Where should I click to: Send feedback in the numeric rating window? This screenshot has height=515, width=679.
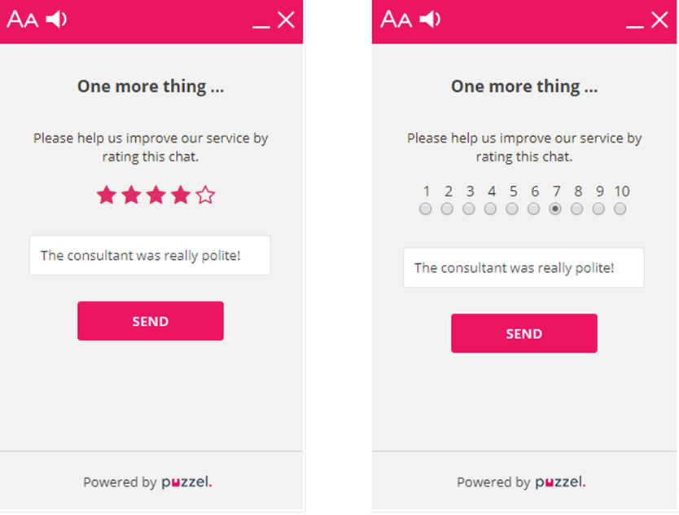[523, 333]
